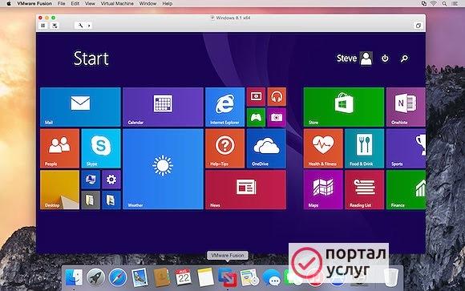Open Contacts book in the Dock

coord(162,277)
